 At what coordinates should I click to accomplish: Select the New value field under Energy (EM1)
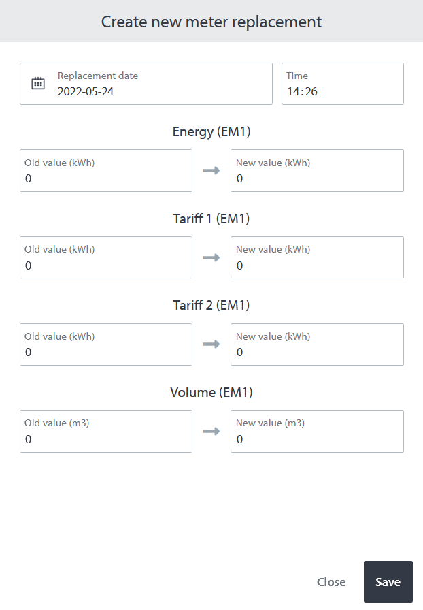click(317, 170)
